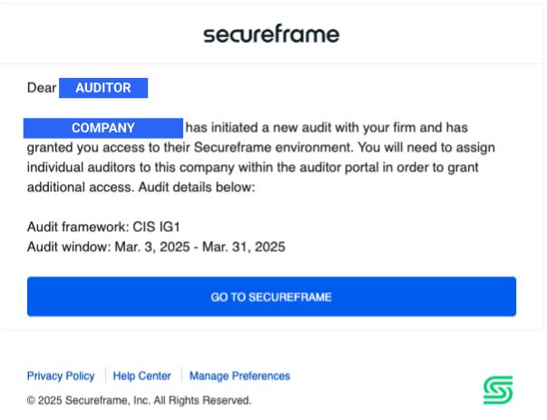Open the Manage Preferences link
The height and width of the screenshot is (420, 547).
point(239,376)
